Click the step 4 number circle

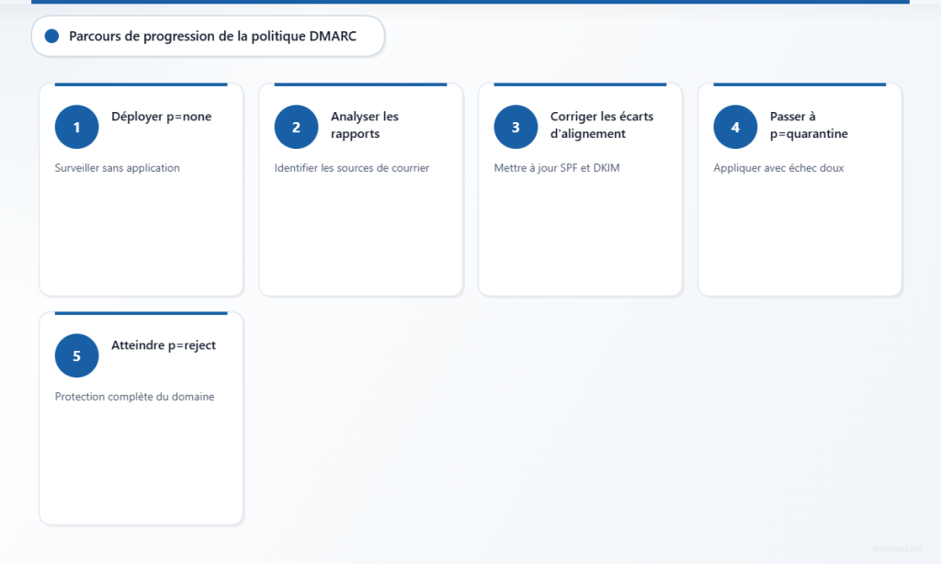736,127
